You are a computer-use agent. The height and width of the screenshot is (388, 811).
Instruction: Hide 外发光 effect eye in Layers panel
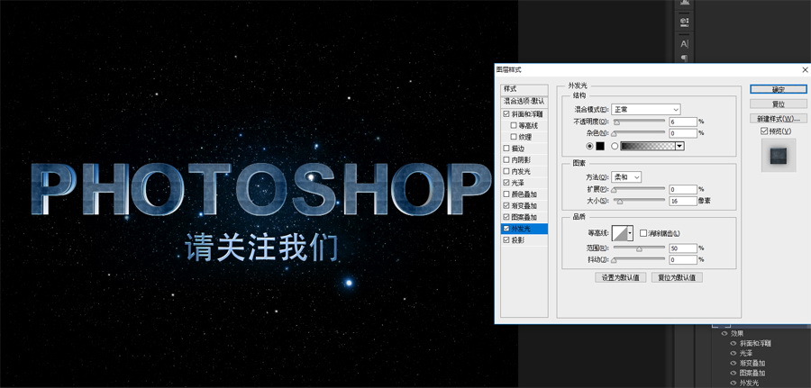click(x=733, y=383)
